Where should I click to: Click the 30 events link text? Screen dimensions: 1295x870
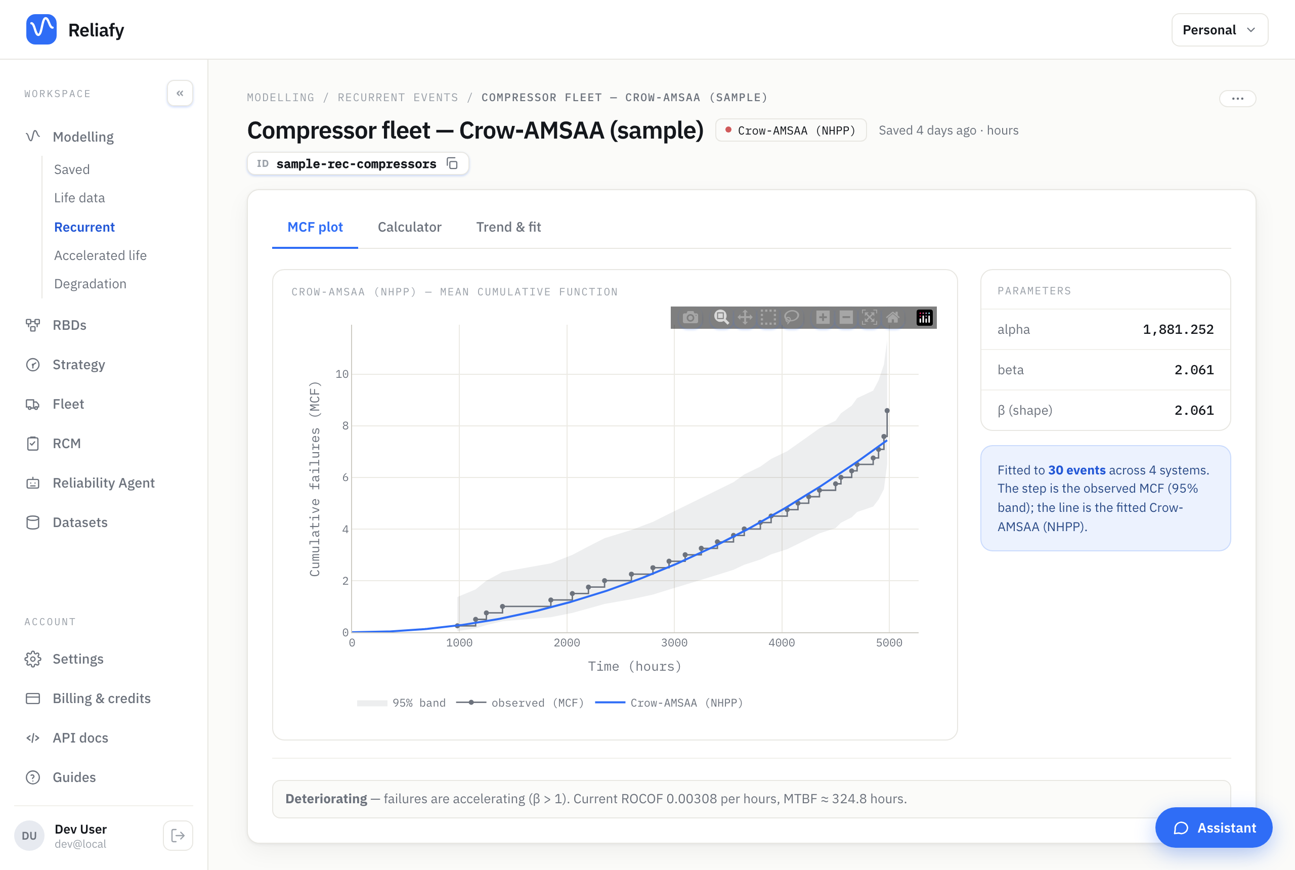tap(1076, 470)
